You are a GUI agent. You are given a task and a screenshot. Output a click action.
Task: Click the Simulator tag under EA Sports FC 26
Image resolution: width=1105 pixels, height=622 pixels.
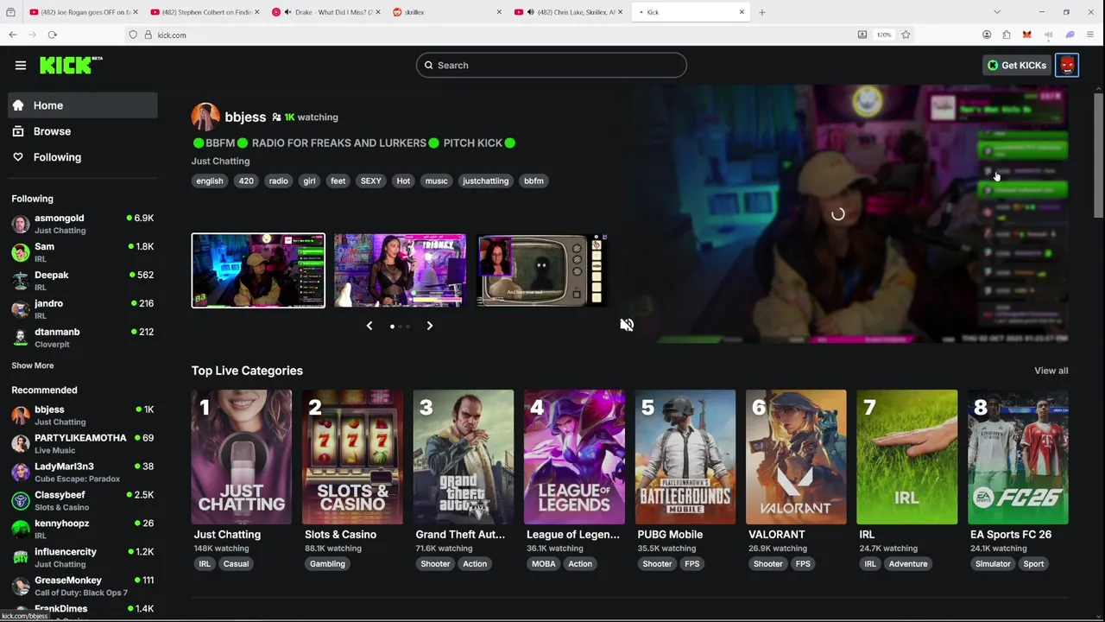993,564
